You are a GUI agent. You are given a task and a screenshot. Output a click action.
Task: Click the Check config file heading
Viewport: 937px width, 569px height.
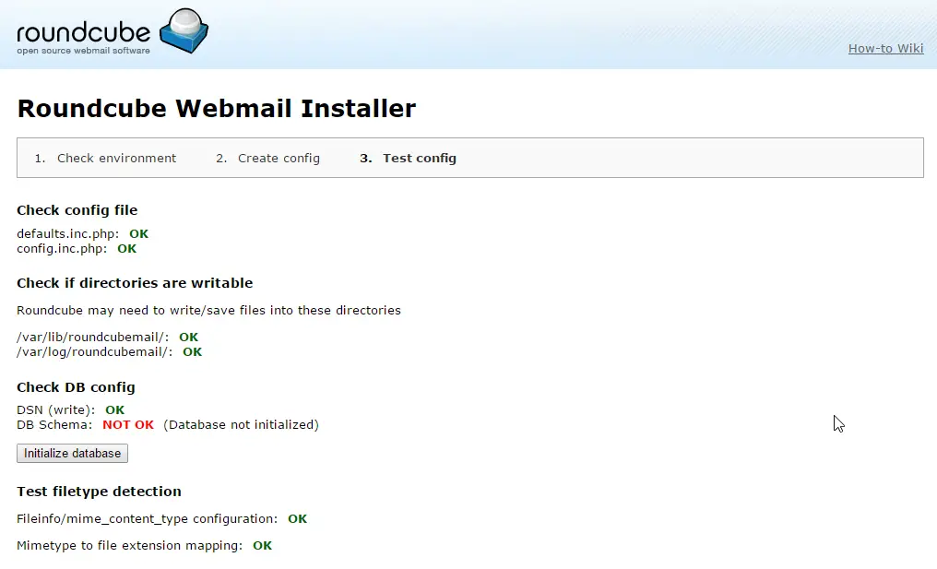click(77, 209)
